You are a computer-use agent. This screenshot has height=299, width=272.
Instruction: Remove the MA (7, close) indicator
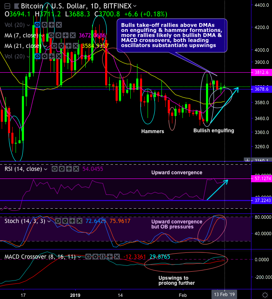tap(73, 35)
